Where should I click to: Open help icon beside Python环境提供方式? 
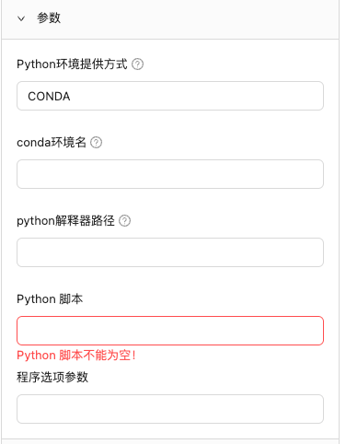(137, 64)
